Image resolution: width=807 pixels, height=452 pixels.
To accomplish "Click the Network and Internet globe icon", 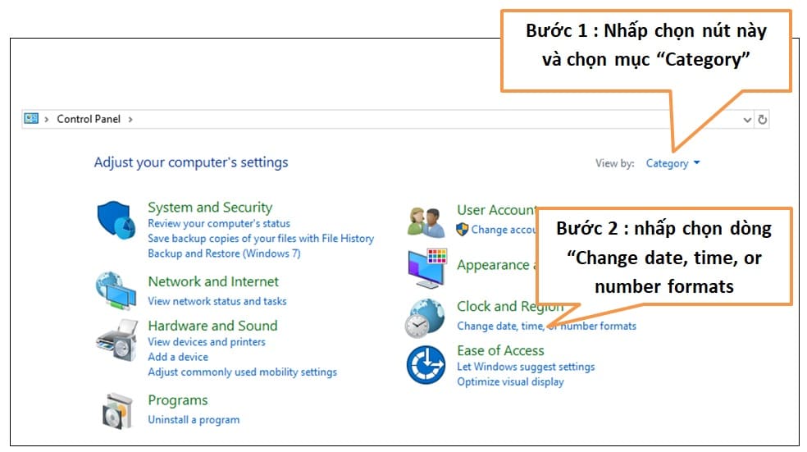I will tap(116, 290).
